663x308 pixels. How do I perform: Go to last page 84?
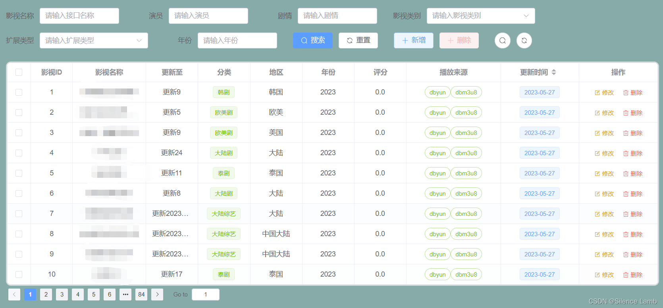pyautogui.click(x=141, y=294)
